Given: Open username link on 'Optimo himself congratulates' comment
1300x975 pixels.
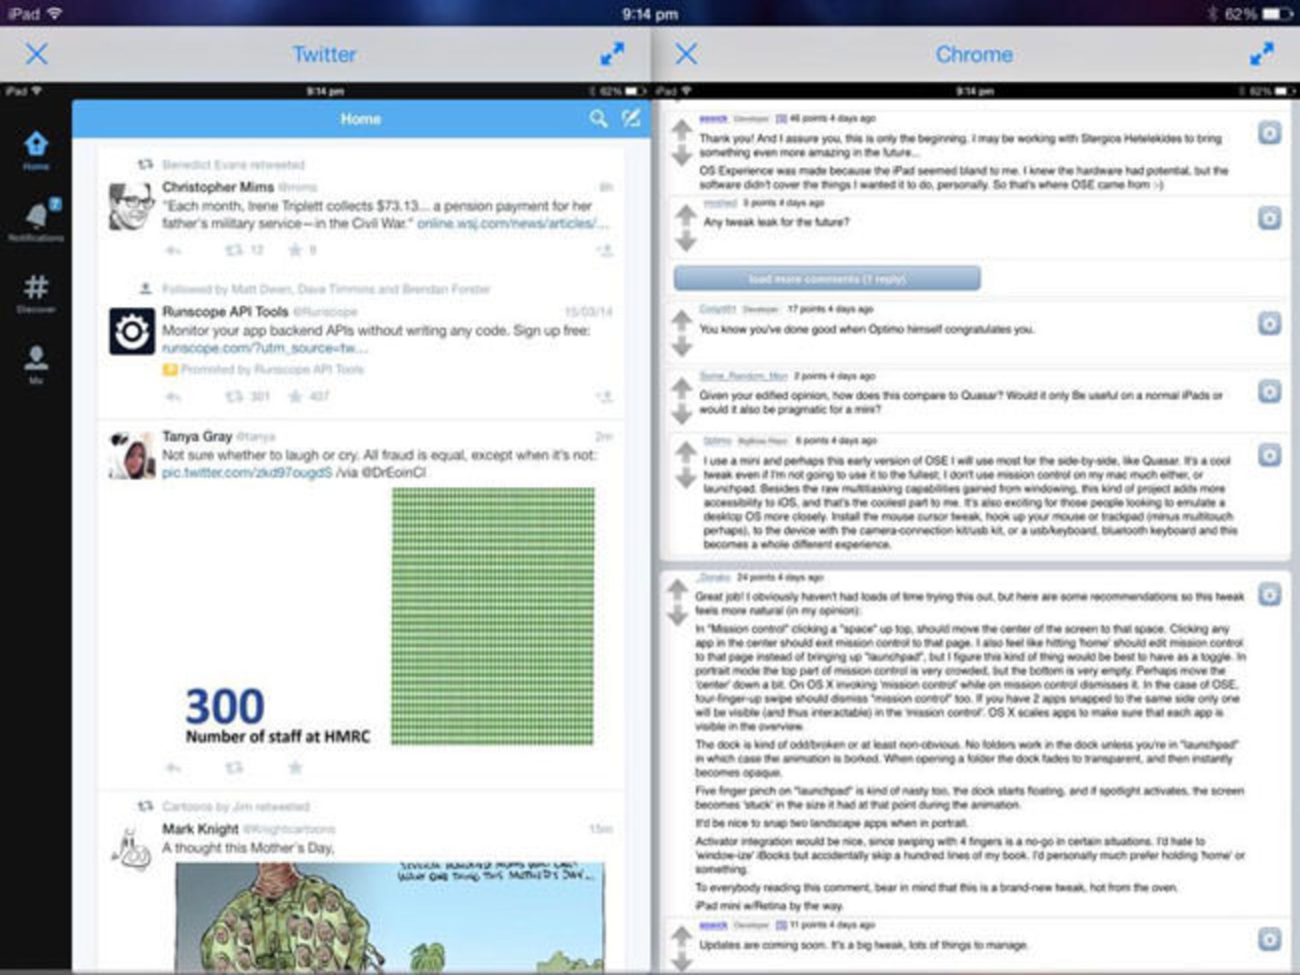Looking at the screenshot, I should pos(717,309).
